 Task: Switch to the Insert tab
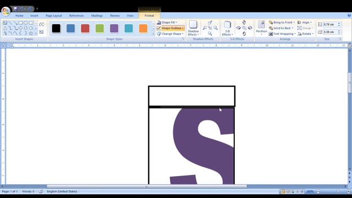(x=34, y=16)
